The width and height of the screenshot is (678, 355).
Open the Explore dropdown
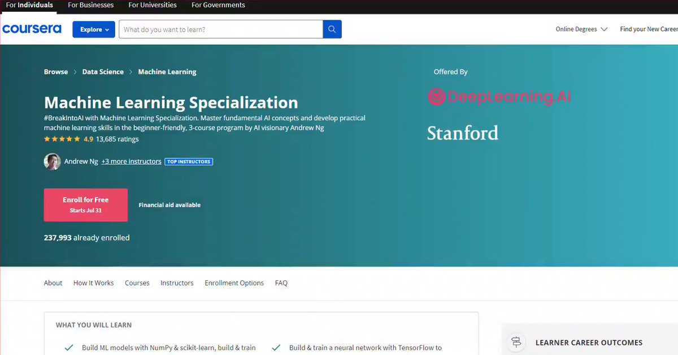(x=94, y=29)
